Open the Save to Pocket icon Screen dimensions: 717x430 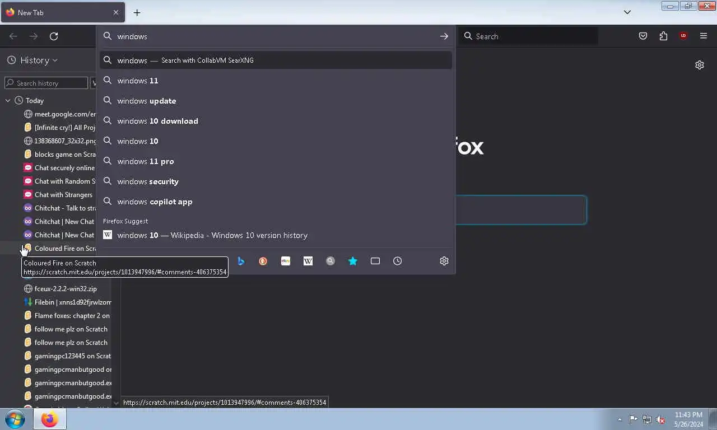pyautogui.click(x=643, y=36)
